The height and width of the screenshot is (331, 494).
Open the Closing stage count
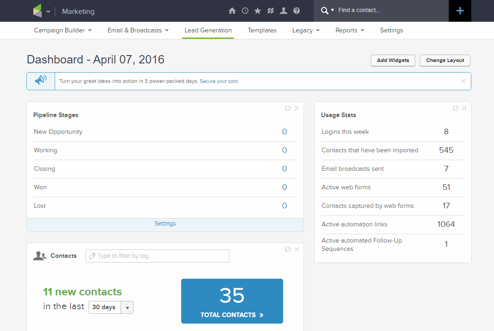(x=285, y=169)
